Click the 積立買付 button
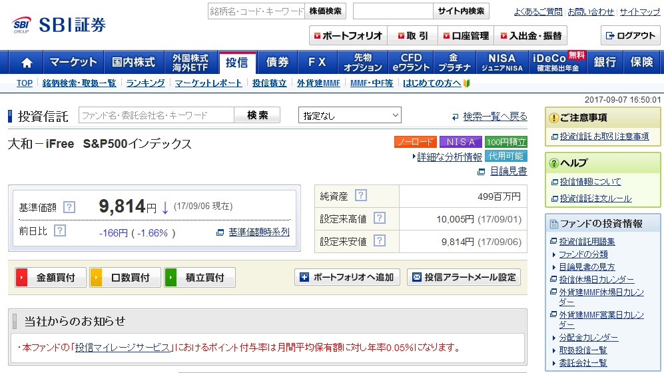 (200, 278)
